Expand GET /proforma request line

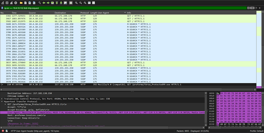(5, 104)
